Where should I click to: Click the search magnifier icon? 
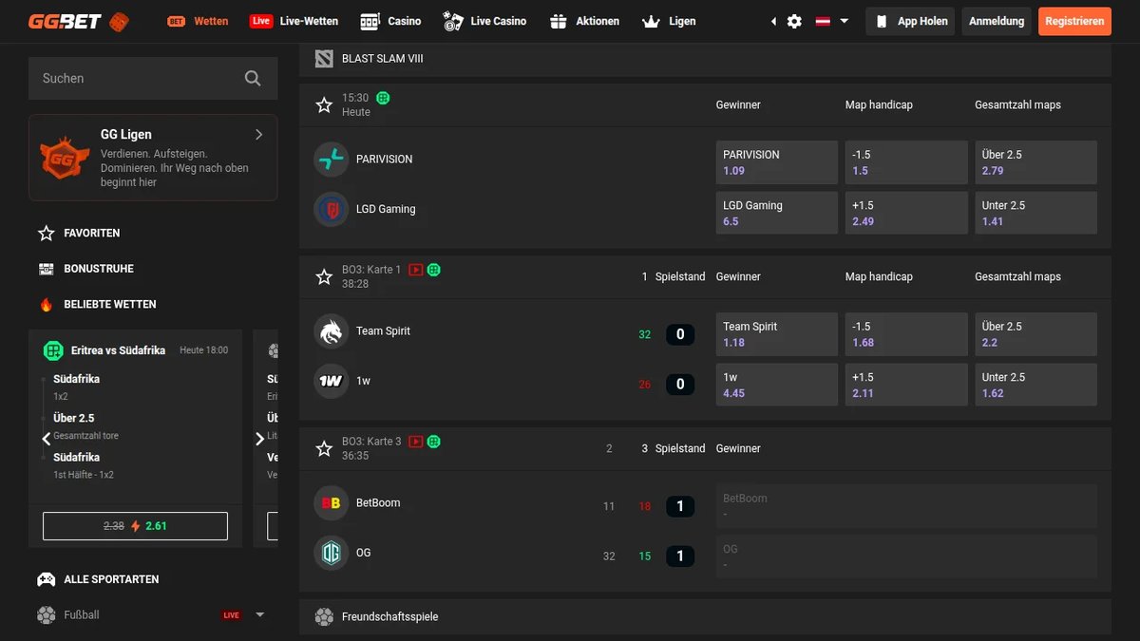[253, 79]
